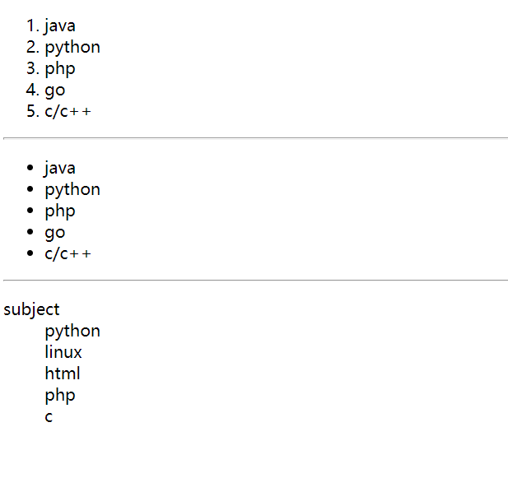Click 'php' in the bulleted list
The height and width of the screenshot is (478, 508).
click(x=60, y=211)
